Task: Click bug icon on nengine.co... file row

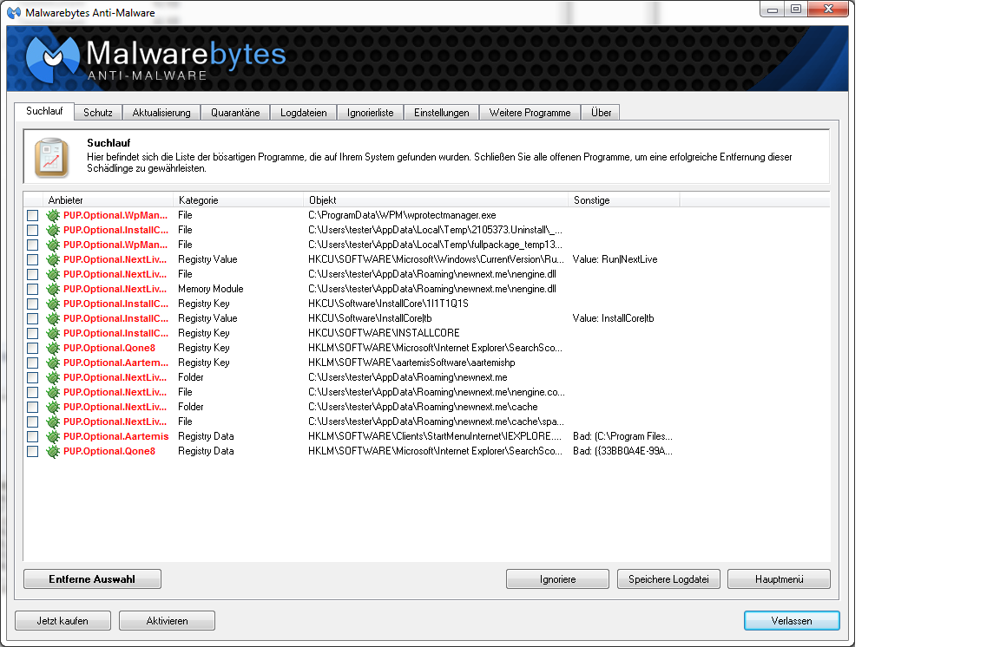Action: (x=53, y=392)
